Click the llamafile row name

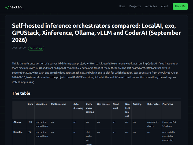(x=18, y=132)
